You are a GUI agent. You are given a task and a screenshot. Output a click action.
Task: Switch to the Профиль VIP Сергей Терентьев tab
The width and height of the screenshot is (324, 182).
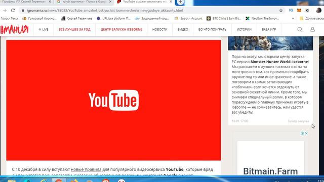(x=24, y=2)
